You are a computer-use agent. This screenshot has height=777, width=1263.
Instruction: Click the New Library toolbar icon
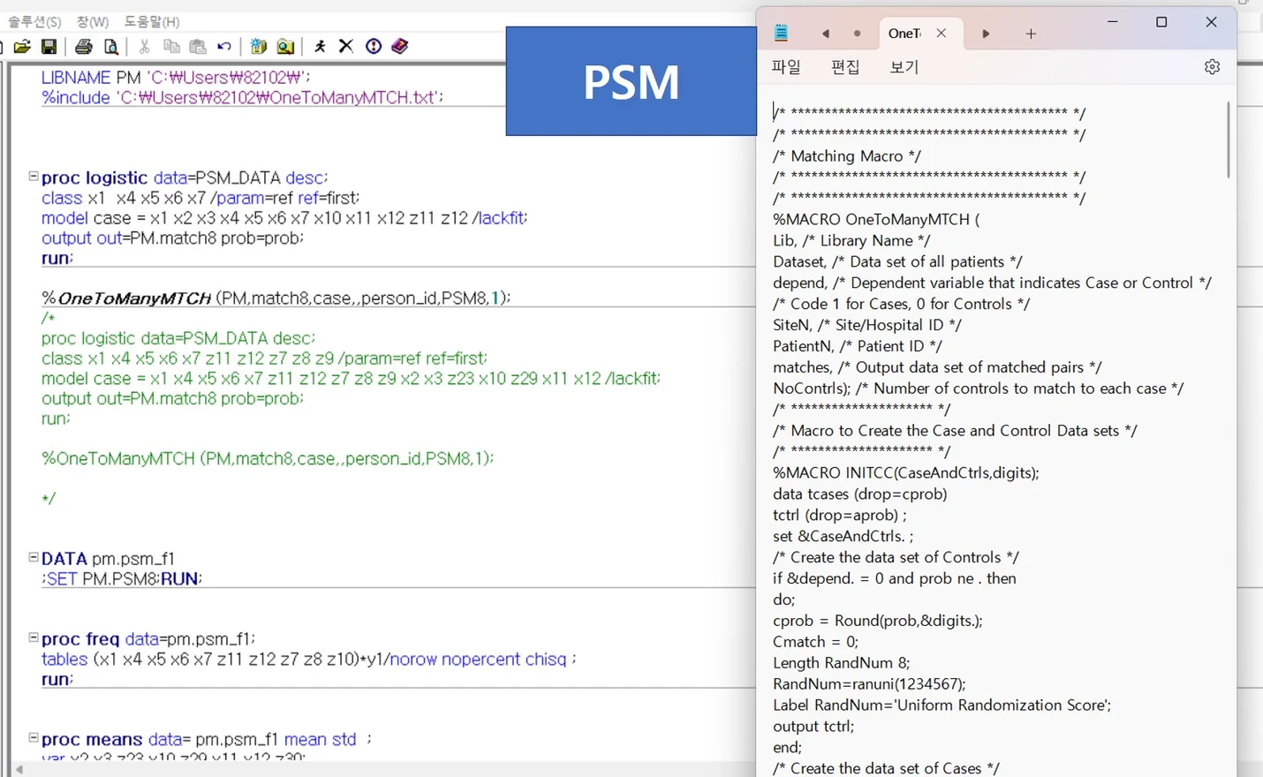point(259,46)
